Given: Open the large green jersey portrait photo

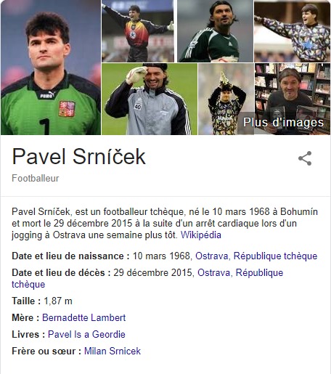Looking at the screenshot, I should [x=51, y=68].
